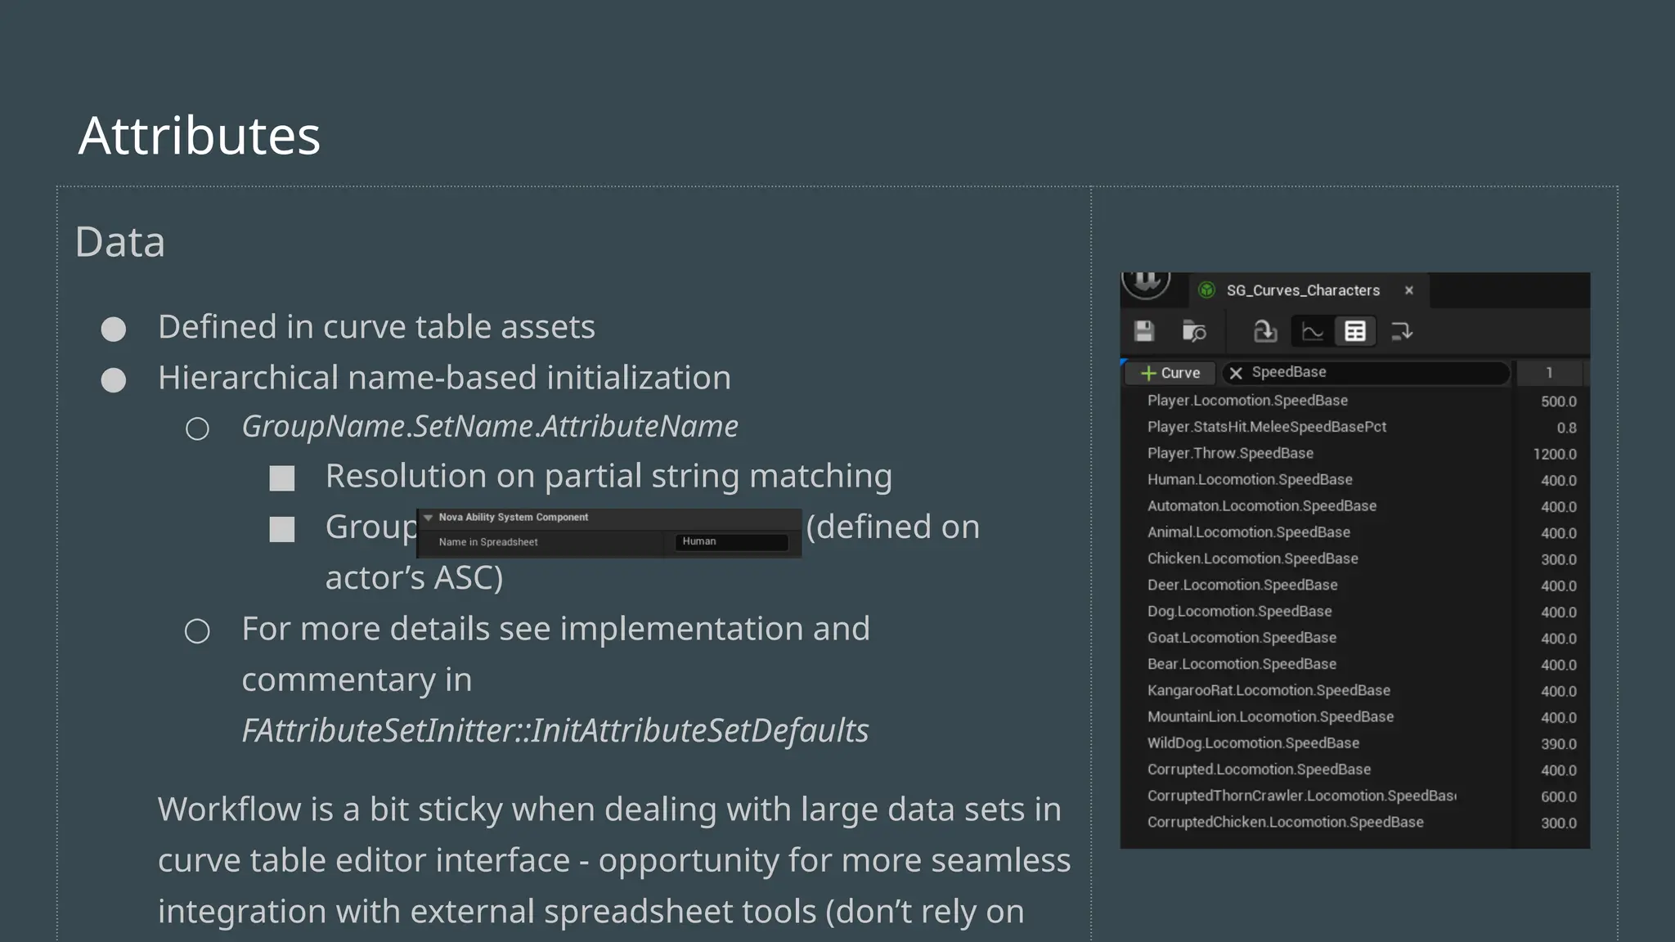Click the 300.0 value for CorruptedChicken.Locomotion
Viewport: 1675px width, 942px height.
coord(1558,823)
